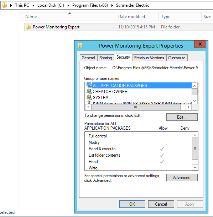
Task: Click the CREATOR OWNER user icon
Action: [89, 91]
